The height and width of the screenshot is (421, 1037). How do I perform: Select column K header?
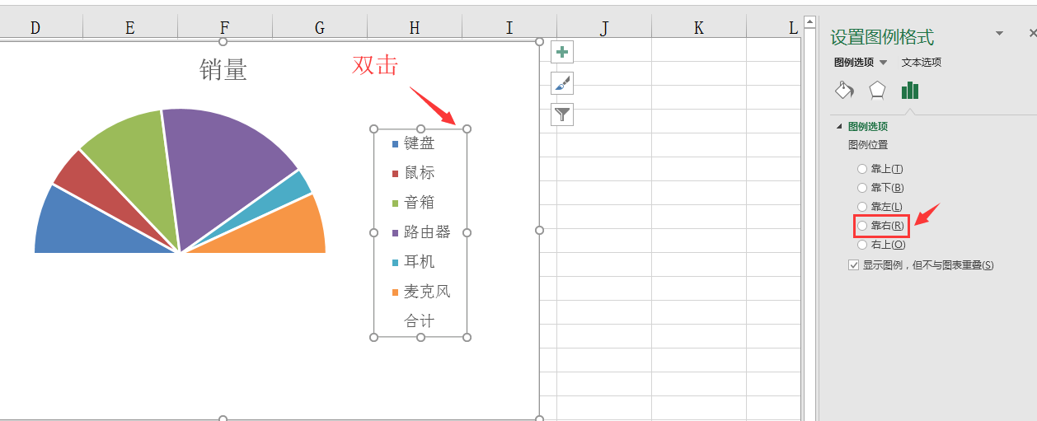pos(699,28)
